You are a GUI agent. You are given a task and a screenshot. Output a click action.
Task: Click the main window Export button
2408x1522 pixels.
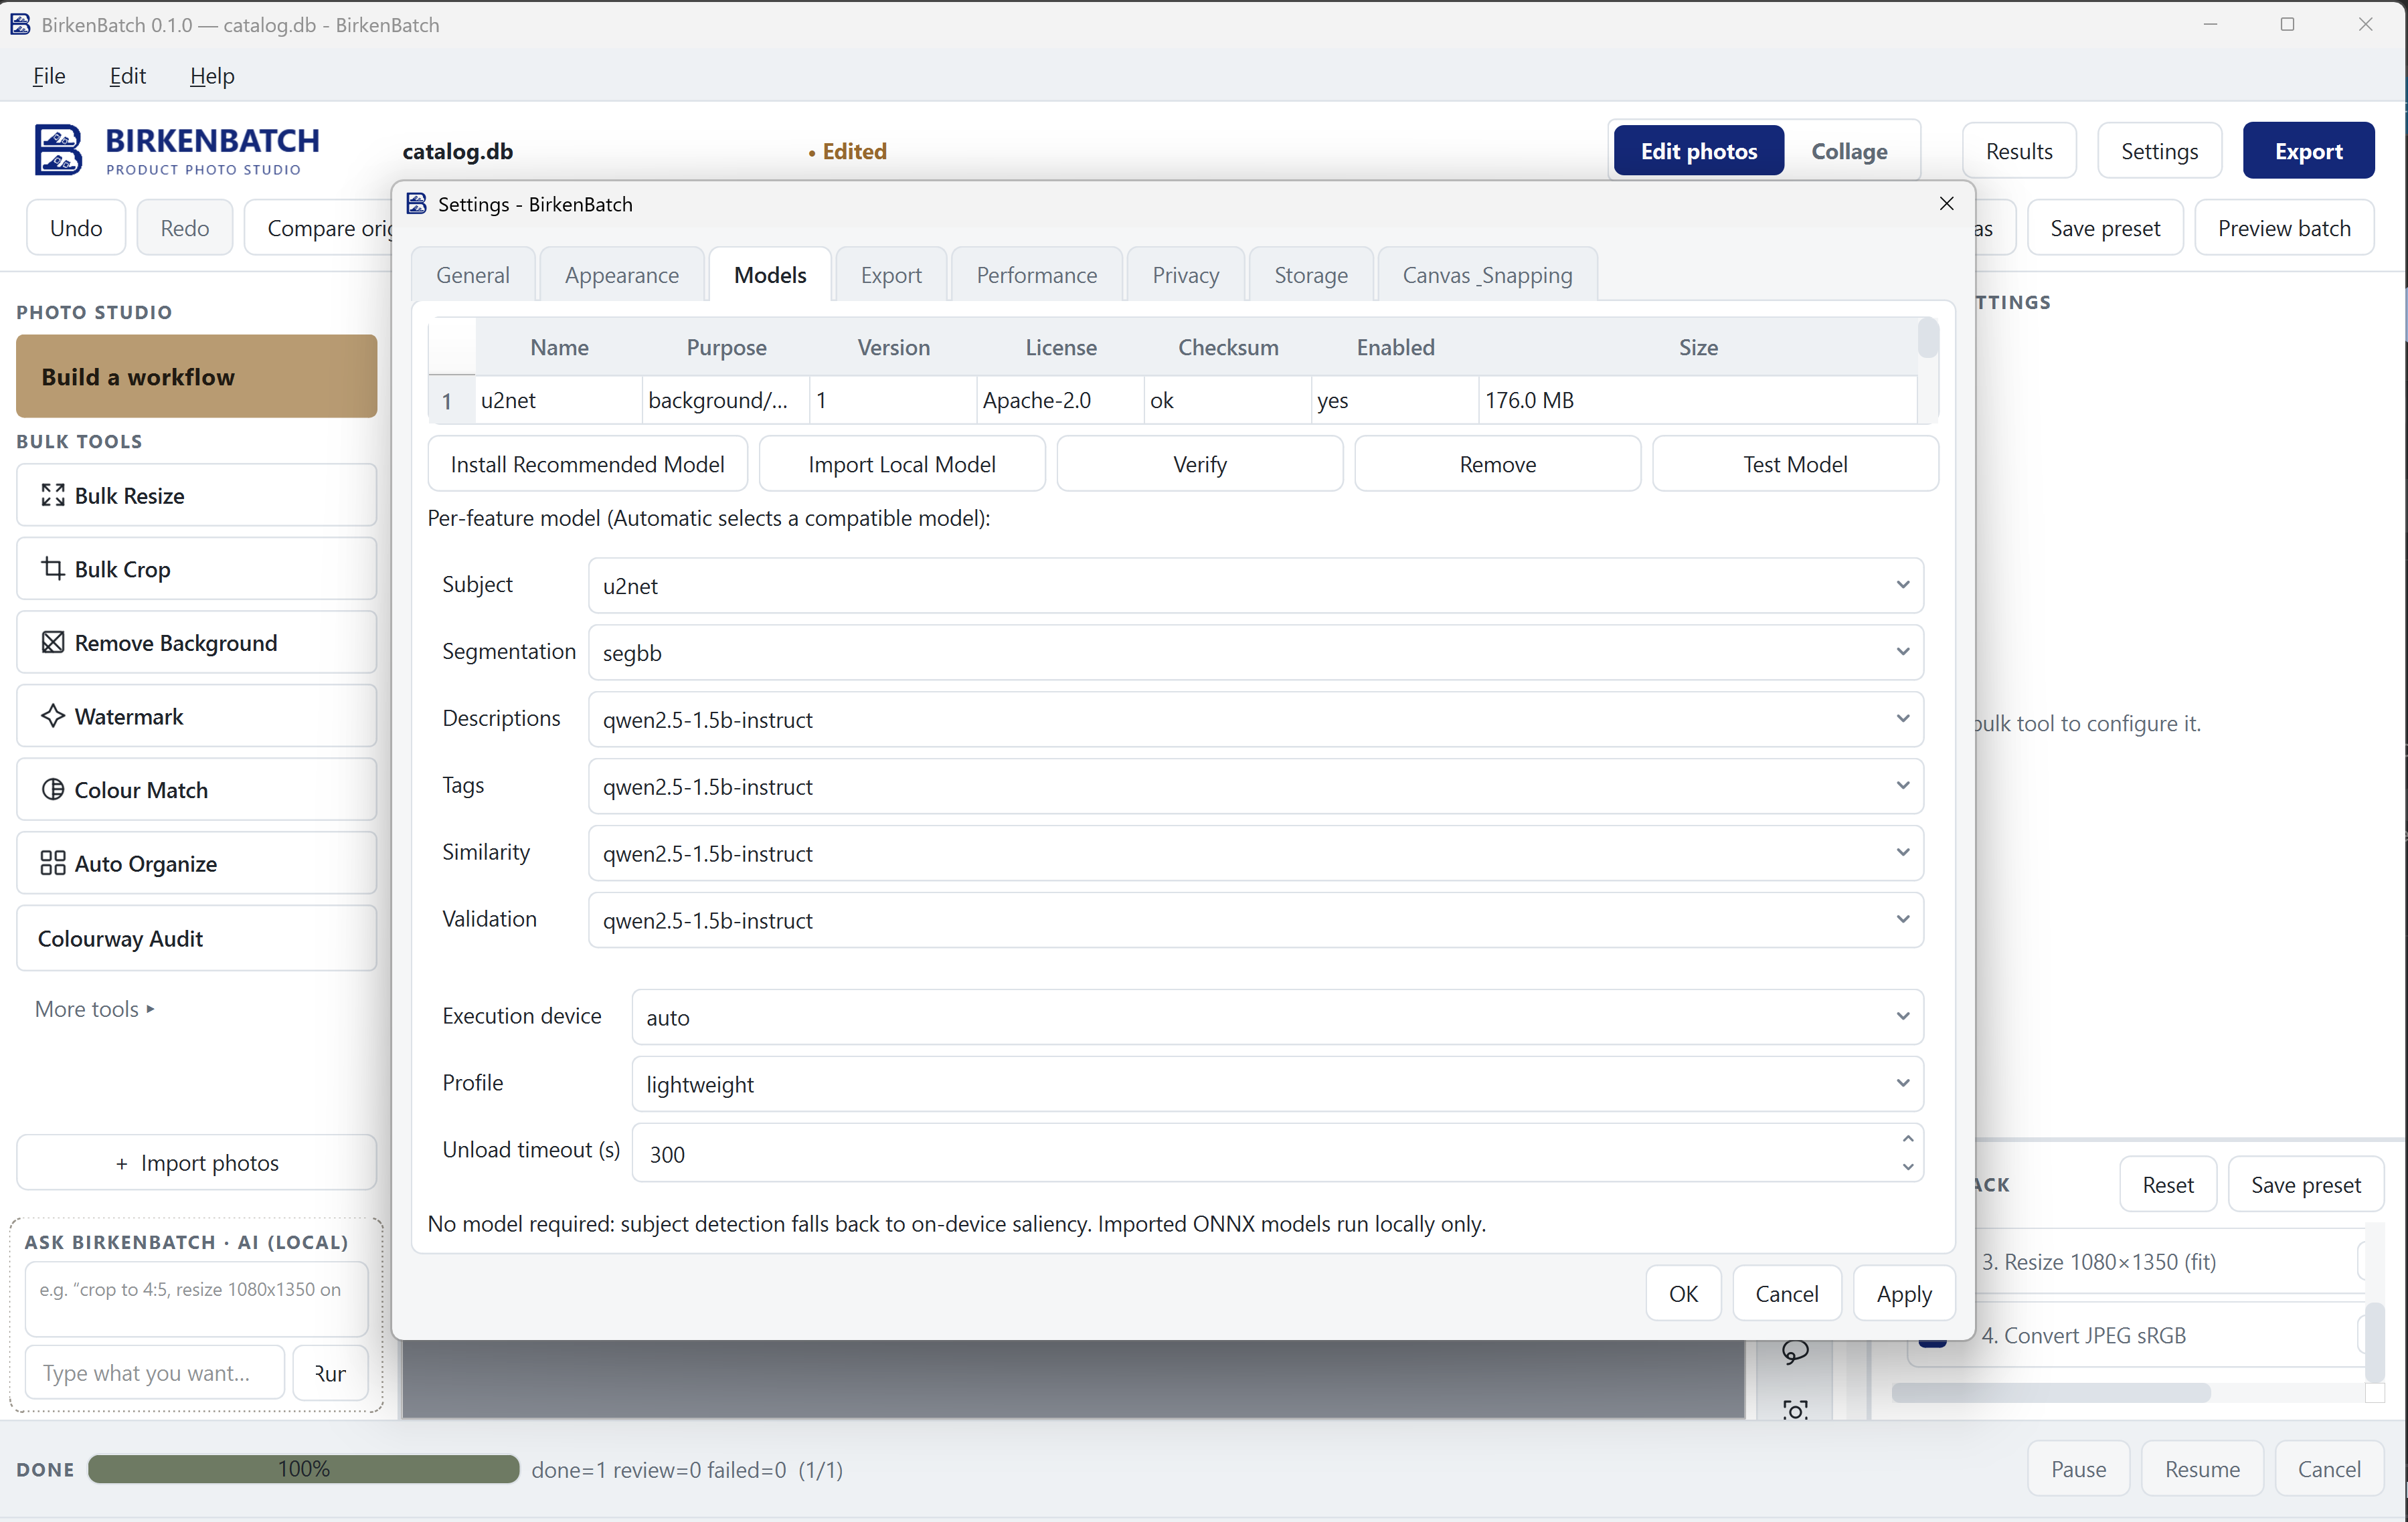(2308, 151)
